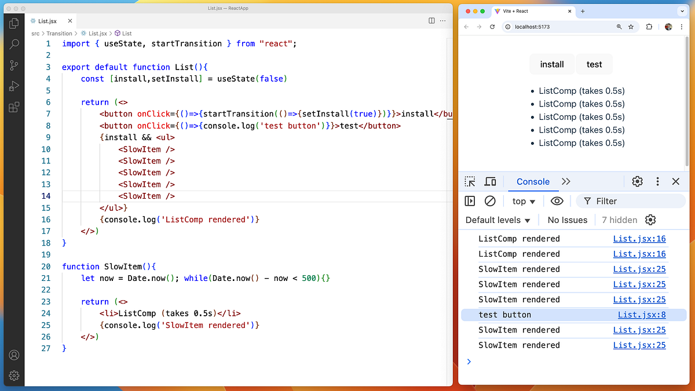Image resolution: width=695 pixels, height=391 pixels.
Task: Open List.jsx:16 from the console log
Action: tap(639, 239)
